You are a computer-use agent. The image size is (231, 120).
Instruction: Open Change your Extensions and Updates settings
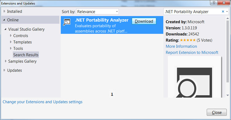point(43,102)
